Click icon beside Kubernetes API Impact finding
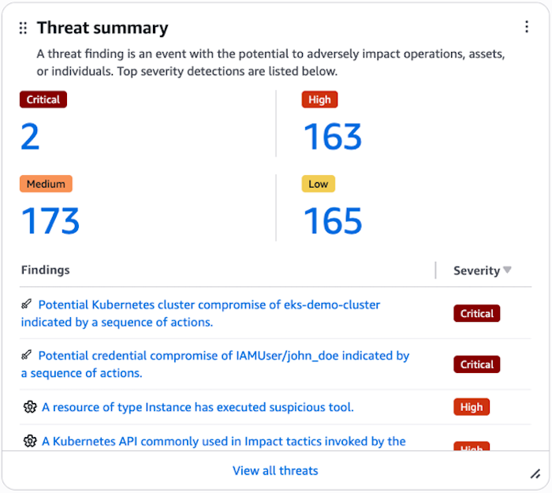Viewport: 552px width, 493px height. point(30,441)
